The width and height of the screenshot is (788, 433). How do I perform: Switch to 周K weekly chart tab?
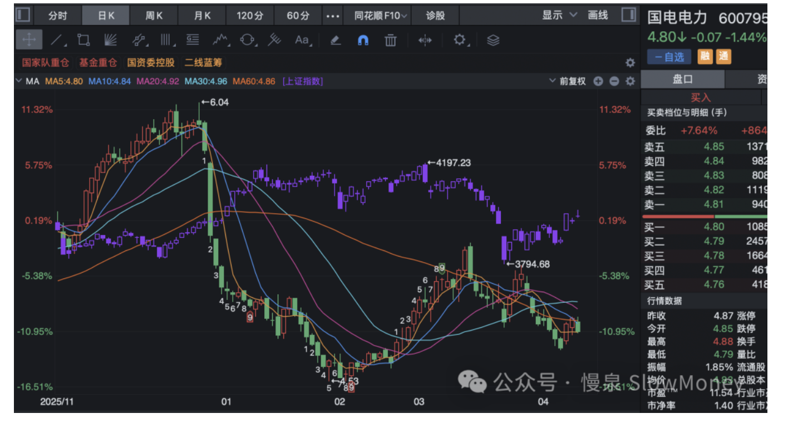[x=154, y=16]
